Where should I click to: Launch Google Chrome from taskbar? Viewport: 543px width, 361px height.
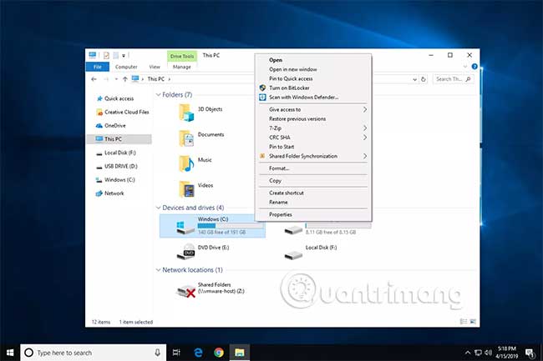coord(219,353)
